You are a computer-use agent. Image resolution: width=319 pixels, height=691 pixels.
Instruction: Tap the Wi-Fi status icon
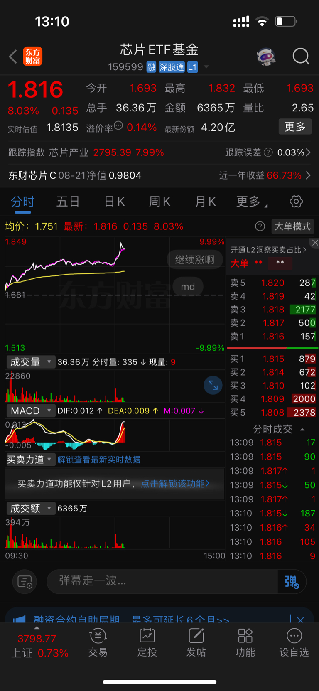[262, 21]
